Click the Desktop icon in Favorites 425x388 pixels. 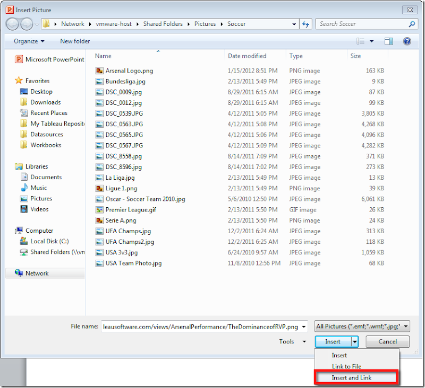point(24,91)
